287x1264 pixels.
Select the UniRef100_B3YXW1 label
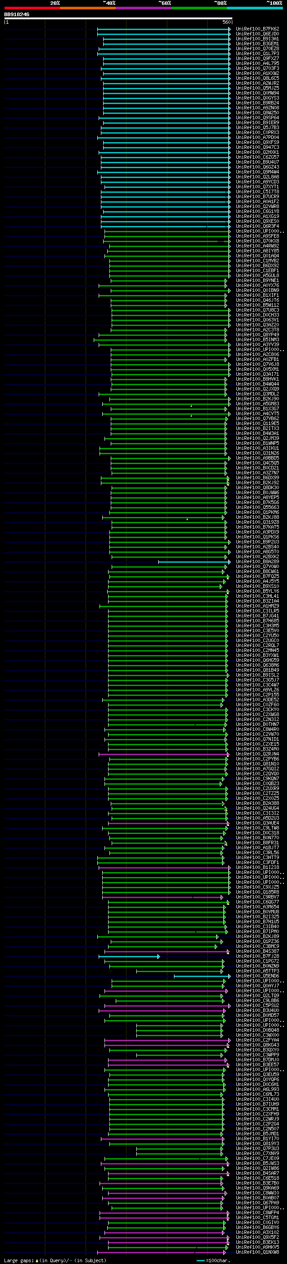click(x=257, y=656)
